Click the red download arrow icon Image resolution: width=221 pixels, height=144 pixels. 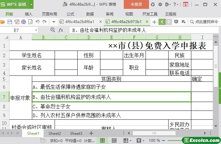[186, 4]
